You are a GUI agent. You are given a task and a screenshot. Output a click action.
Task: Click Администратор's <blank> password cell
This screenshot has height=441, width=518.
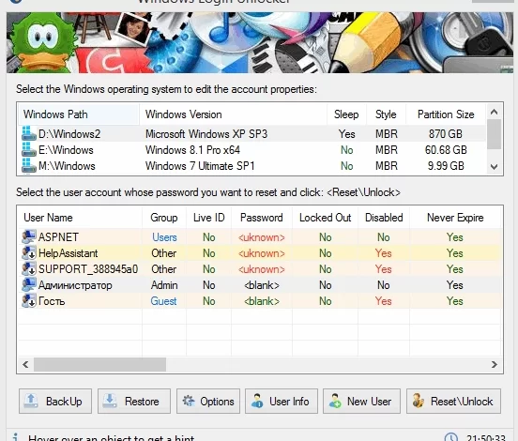(x=262, y=285)
